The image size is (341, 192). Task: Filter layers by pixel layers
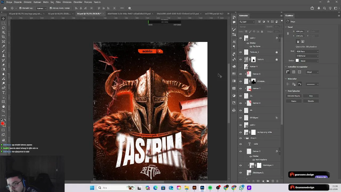259,22
